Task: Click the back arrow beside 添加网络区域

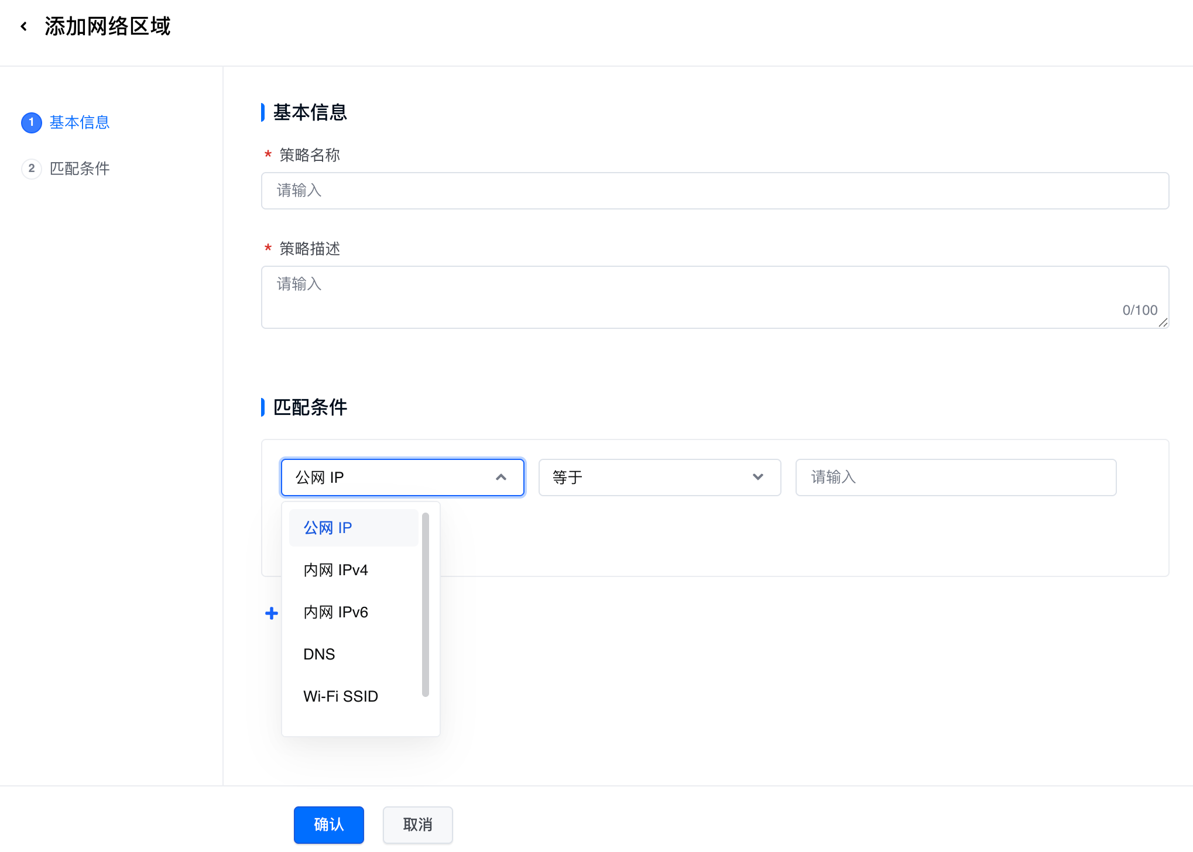Action: [24, 26]
